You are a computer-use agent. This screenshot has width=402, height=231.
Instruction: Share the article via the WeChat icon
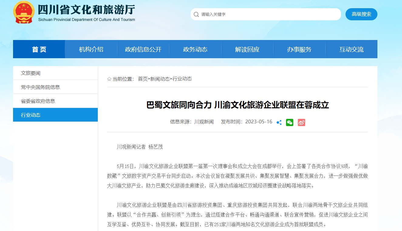tap(289, 122)
